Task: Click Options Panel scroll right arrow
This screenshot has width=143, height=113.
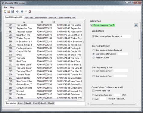Action: pyautogui.click(x=137, y=104)
